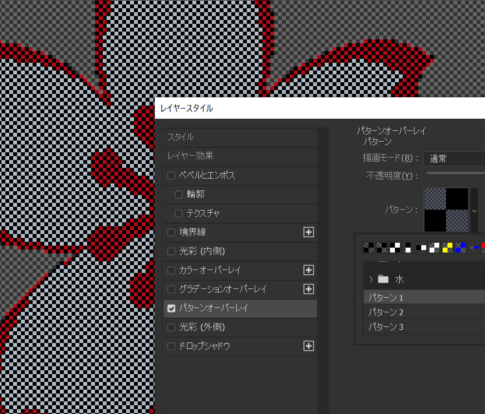485x414 pixels.
Task: Uncheck the パターンオーバーレイ checkbox
Action: pos(171,308)
